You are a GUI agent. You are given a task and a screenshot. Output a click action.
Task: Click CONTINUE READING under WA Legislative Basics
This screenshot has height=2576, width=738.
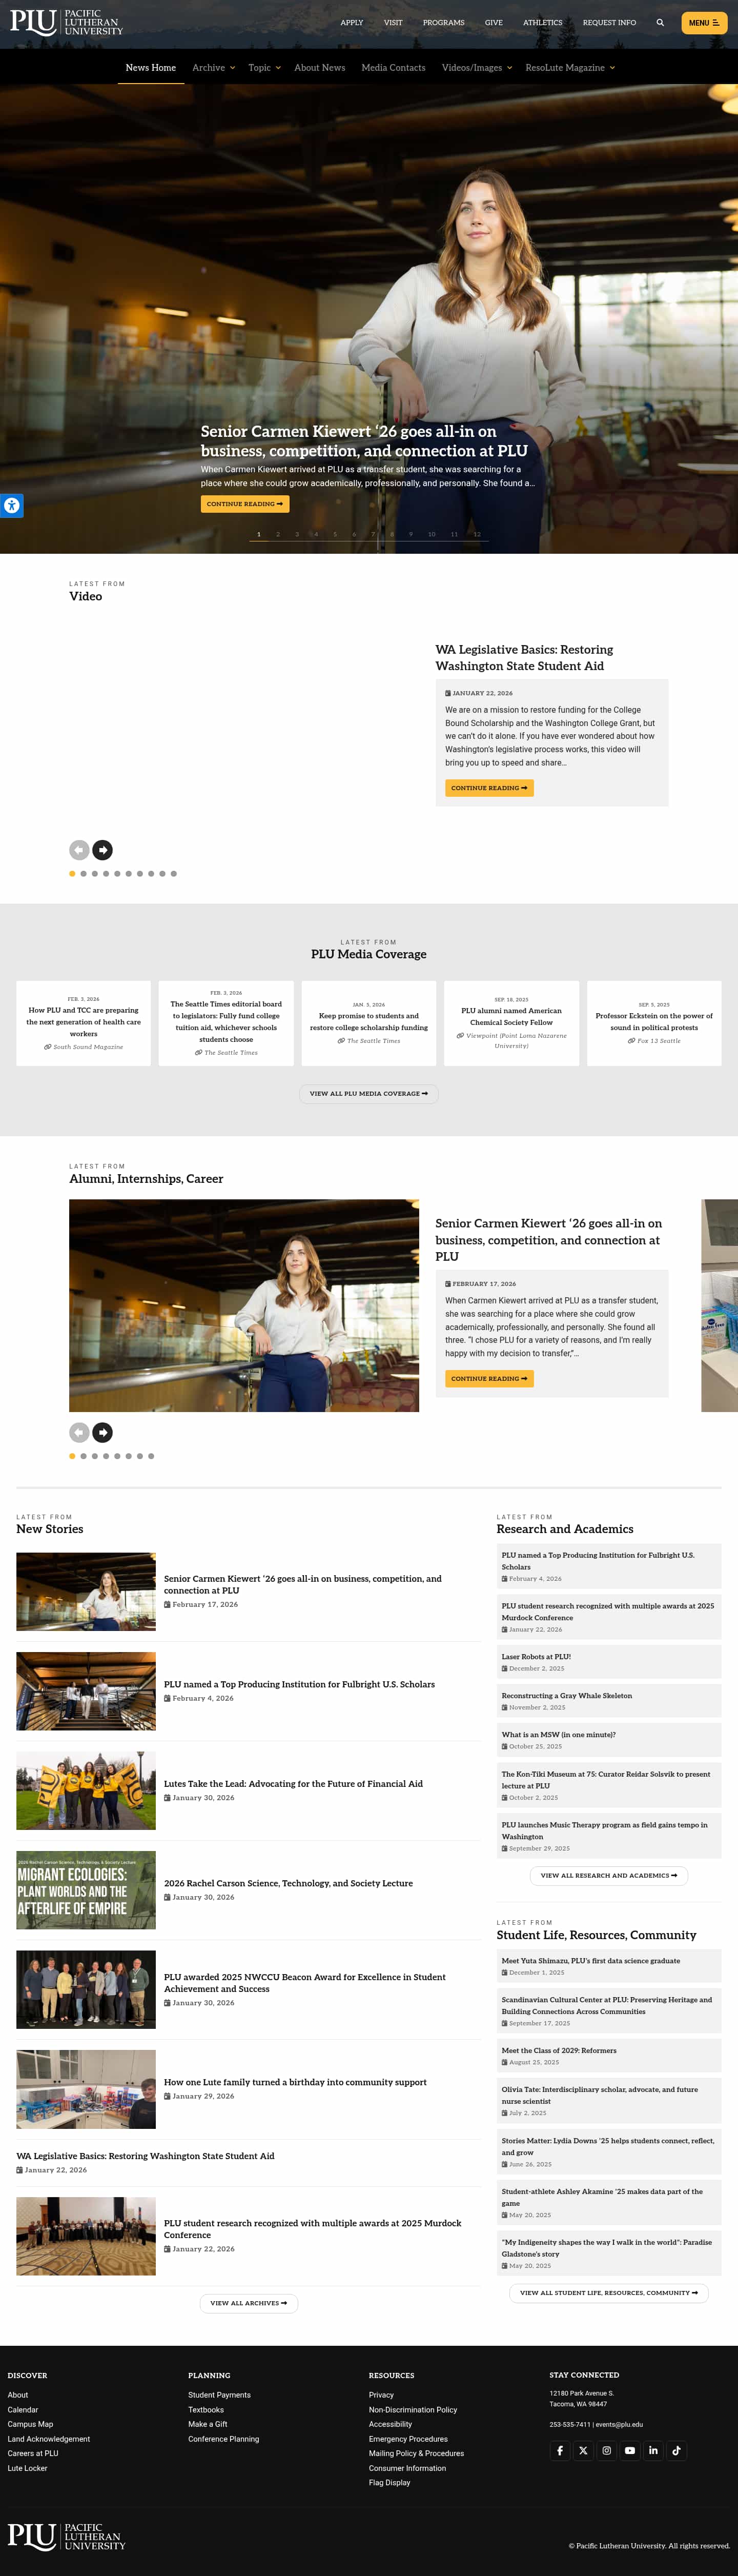(x=489, y=788)
